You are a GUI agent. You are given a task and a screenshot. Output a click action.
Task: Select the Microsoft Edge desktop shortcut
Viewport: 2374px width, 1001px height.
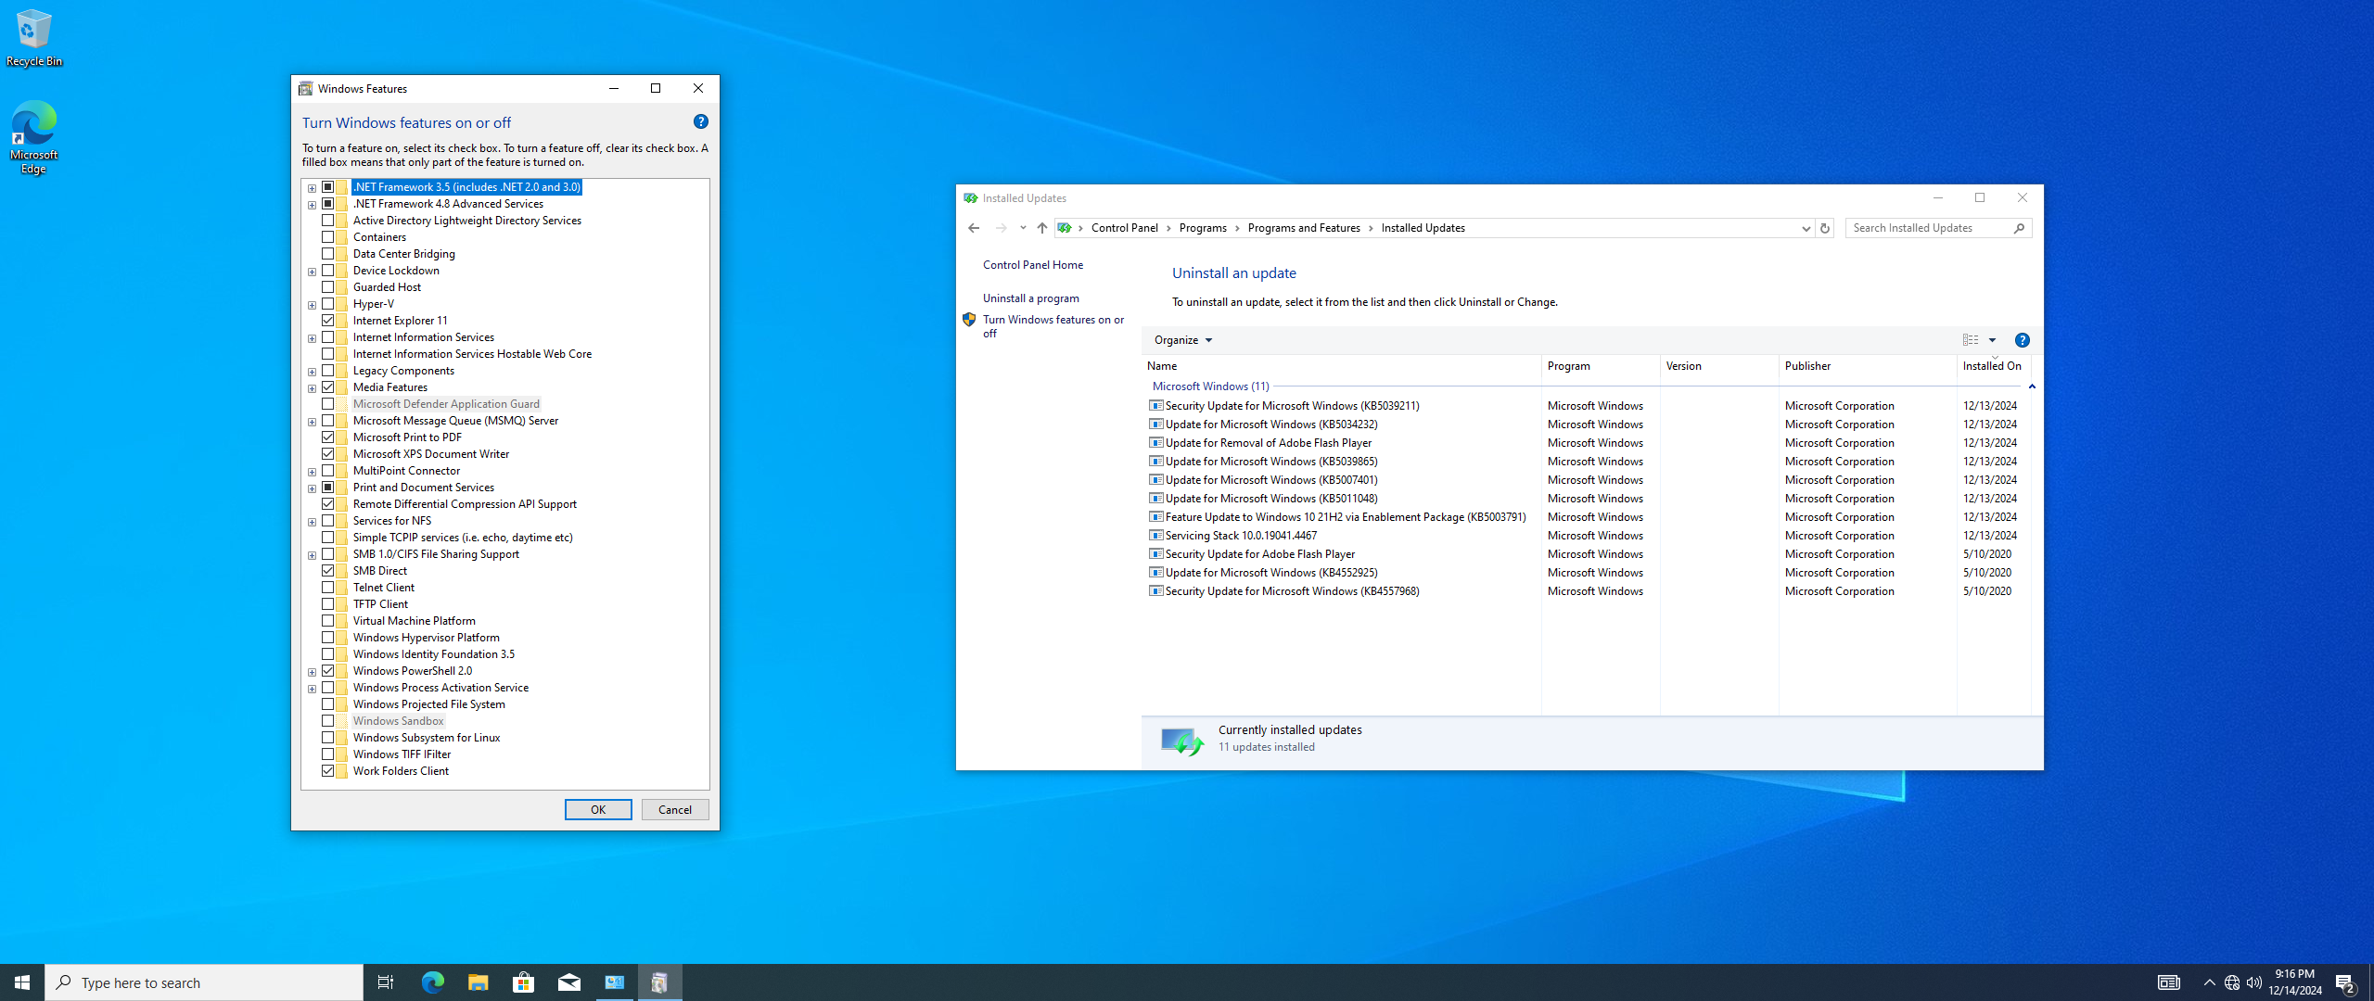34,137
